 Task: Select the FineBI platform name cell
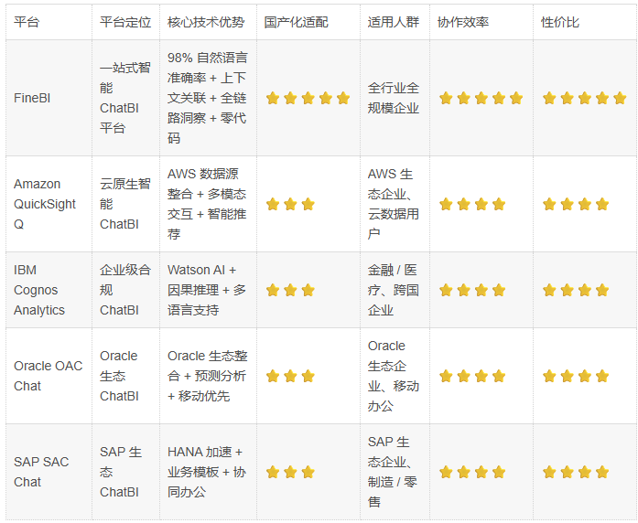(32, 98)
